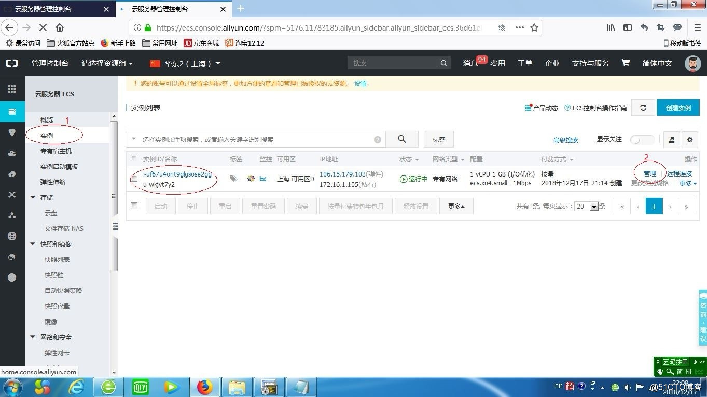
Task: Open the list column settings gear
Action: tap(689, 139)
